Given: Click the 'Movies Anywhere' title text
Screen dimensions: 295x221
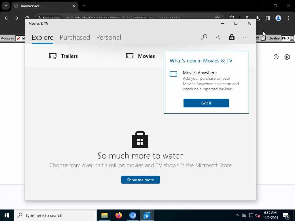Looking at the screenshot, I should click(x=200, y=73).
